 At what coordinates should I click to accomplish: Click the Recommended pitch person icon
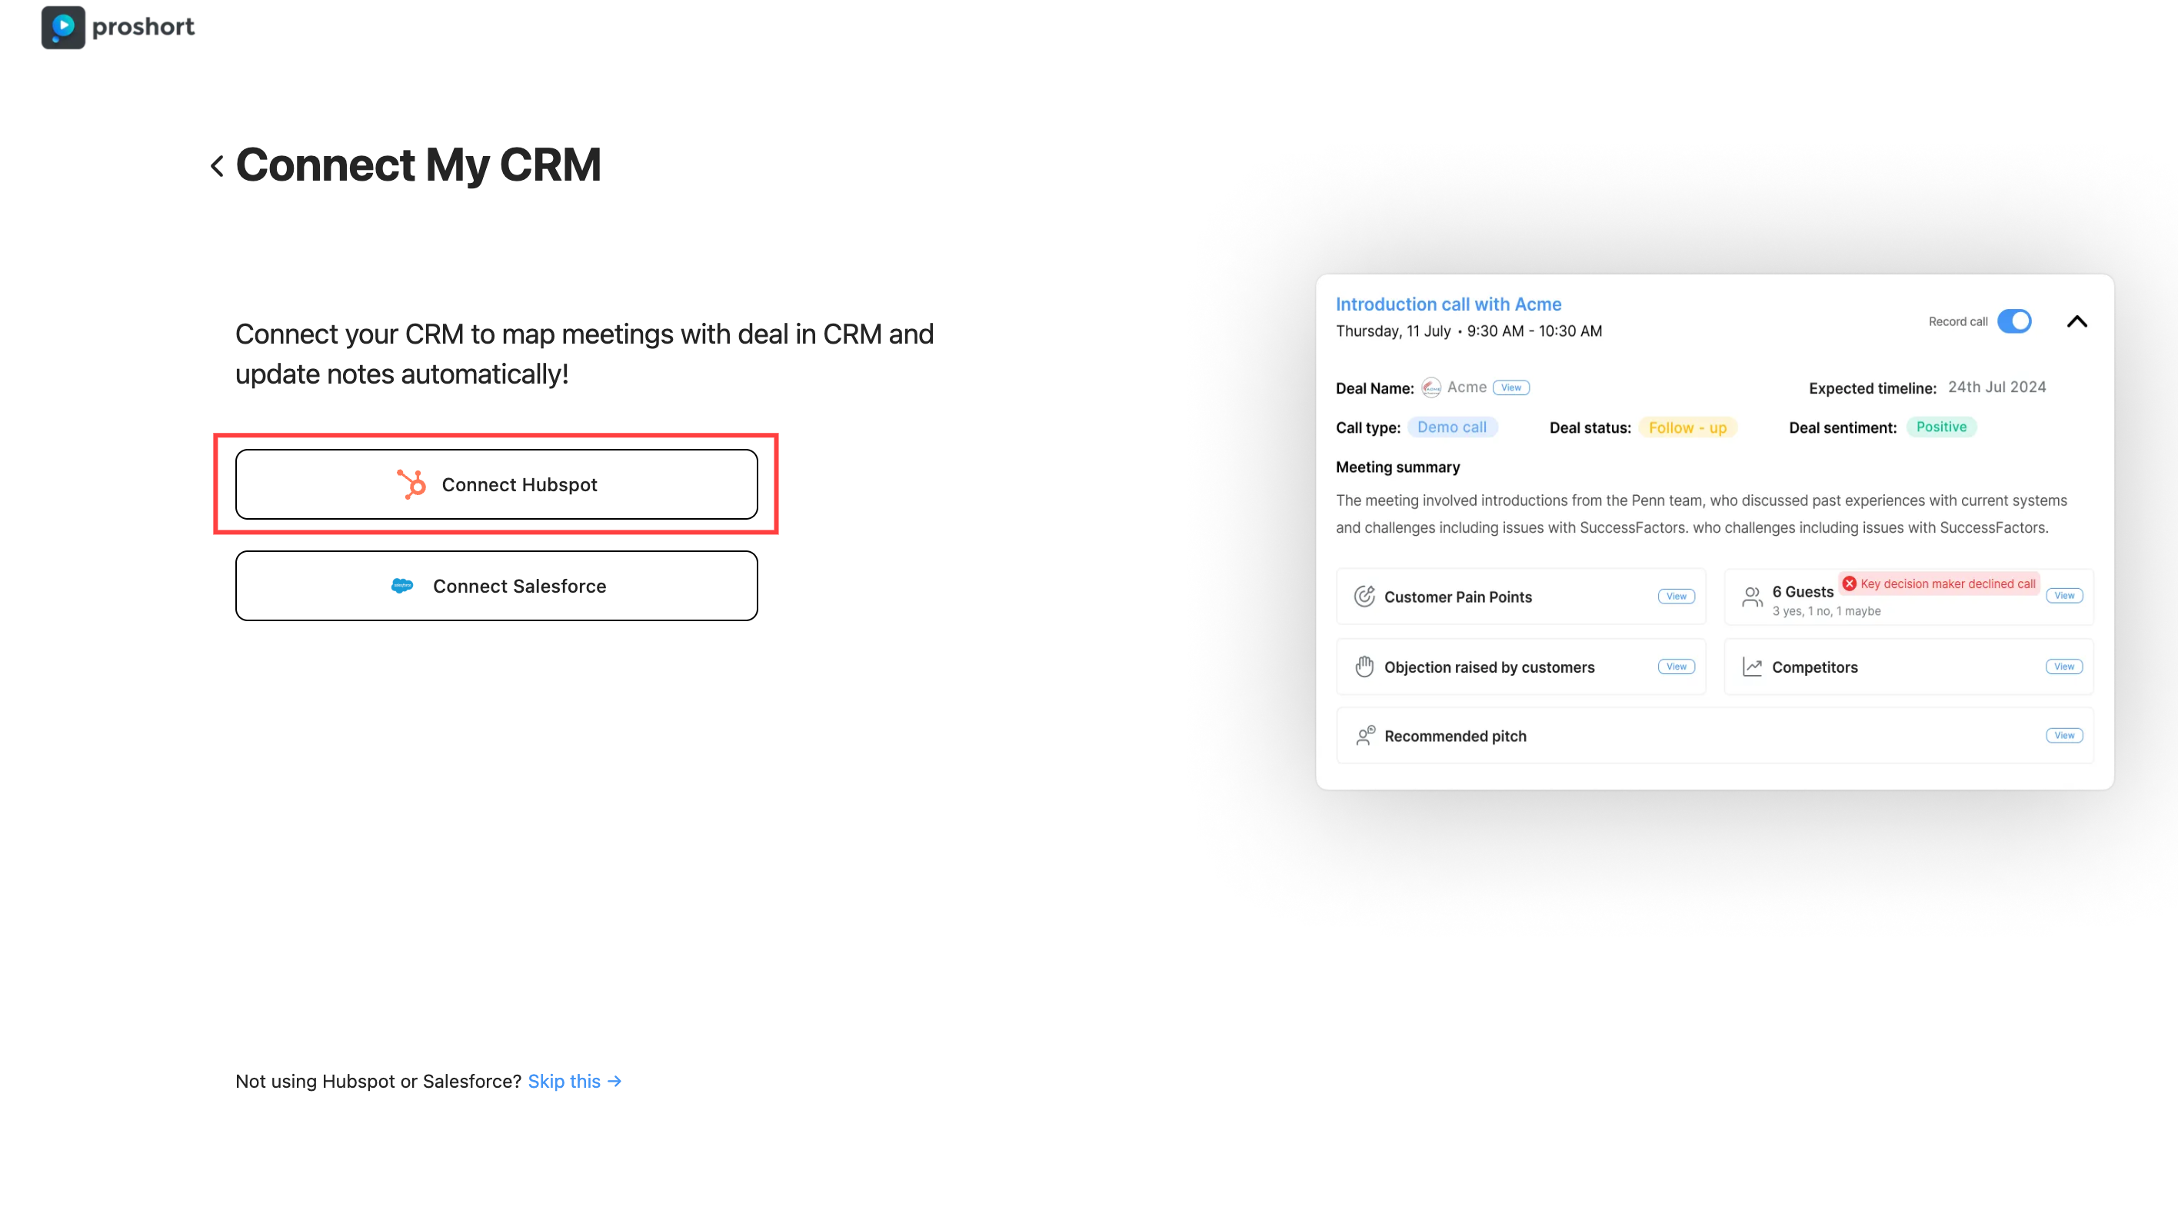pyautogui.click(x=1364, y=736)
